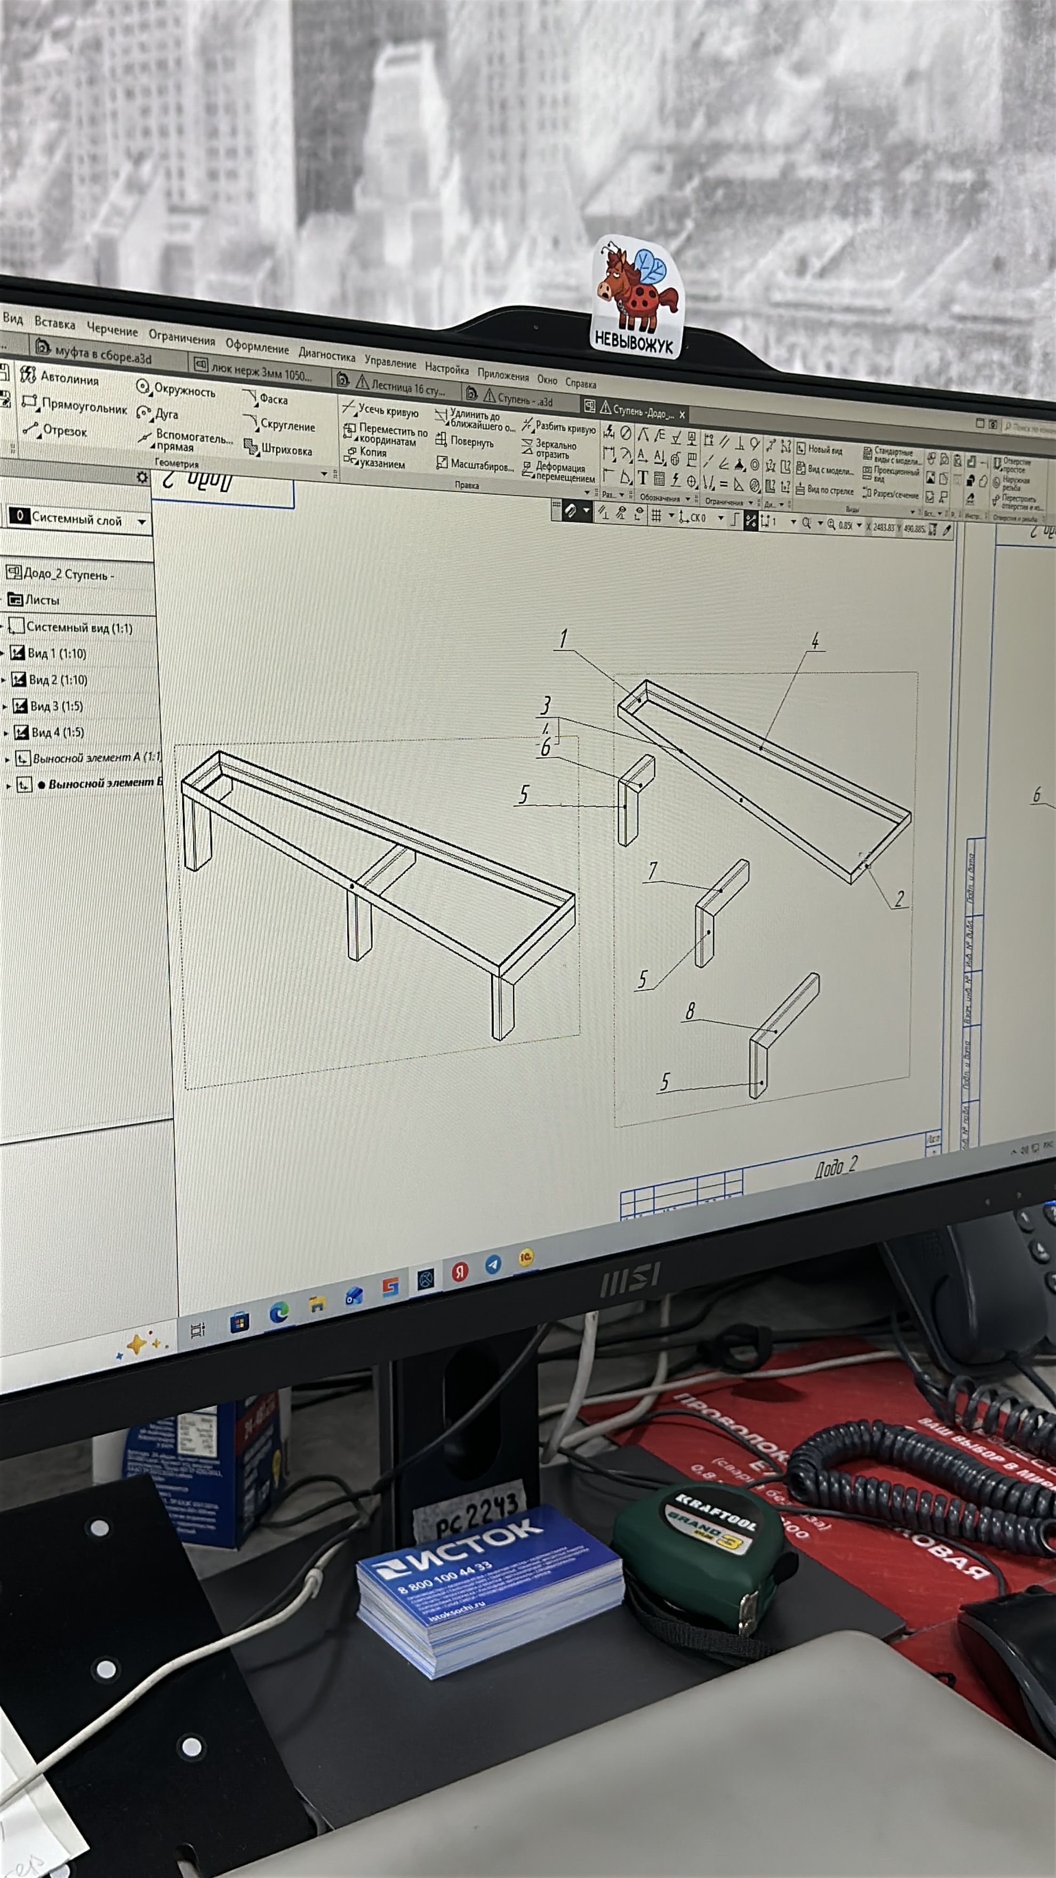Toggle the snapping magnet button

(571, 511)
